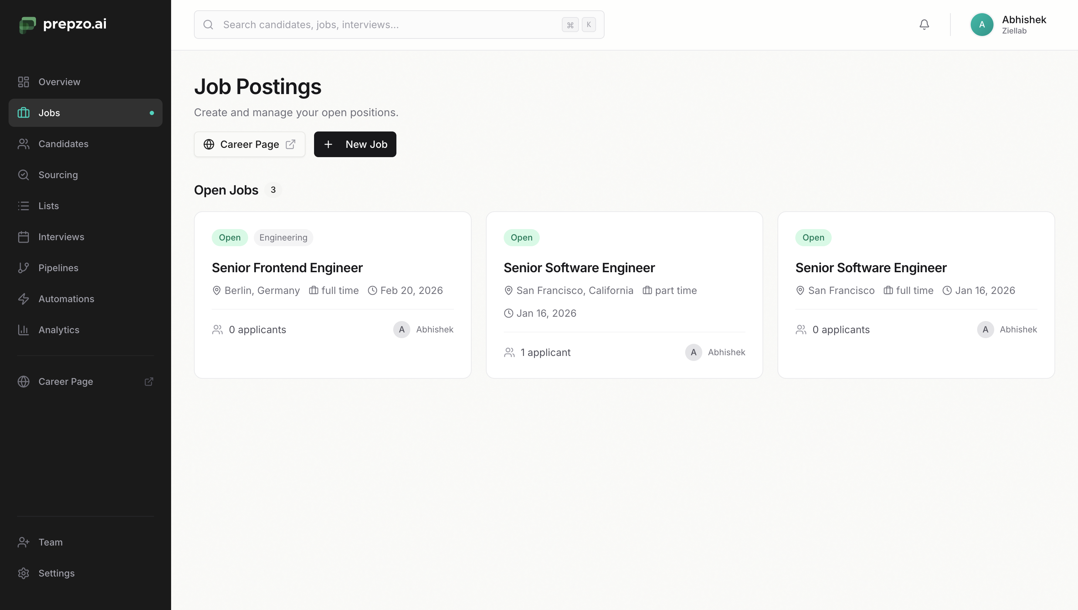Open Overview from the sidebar
The image size is (1078, 610).
tap(59, 82)
